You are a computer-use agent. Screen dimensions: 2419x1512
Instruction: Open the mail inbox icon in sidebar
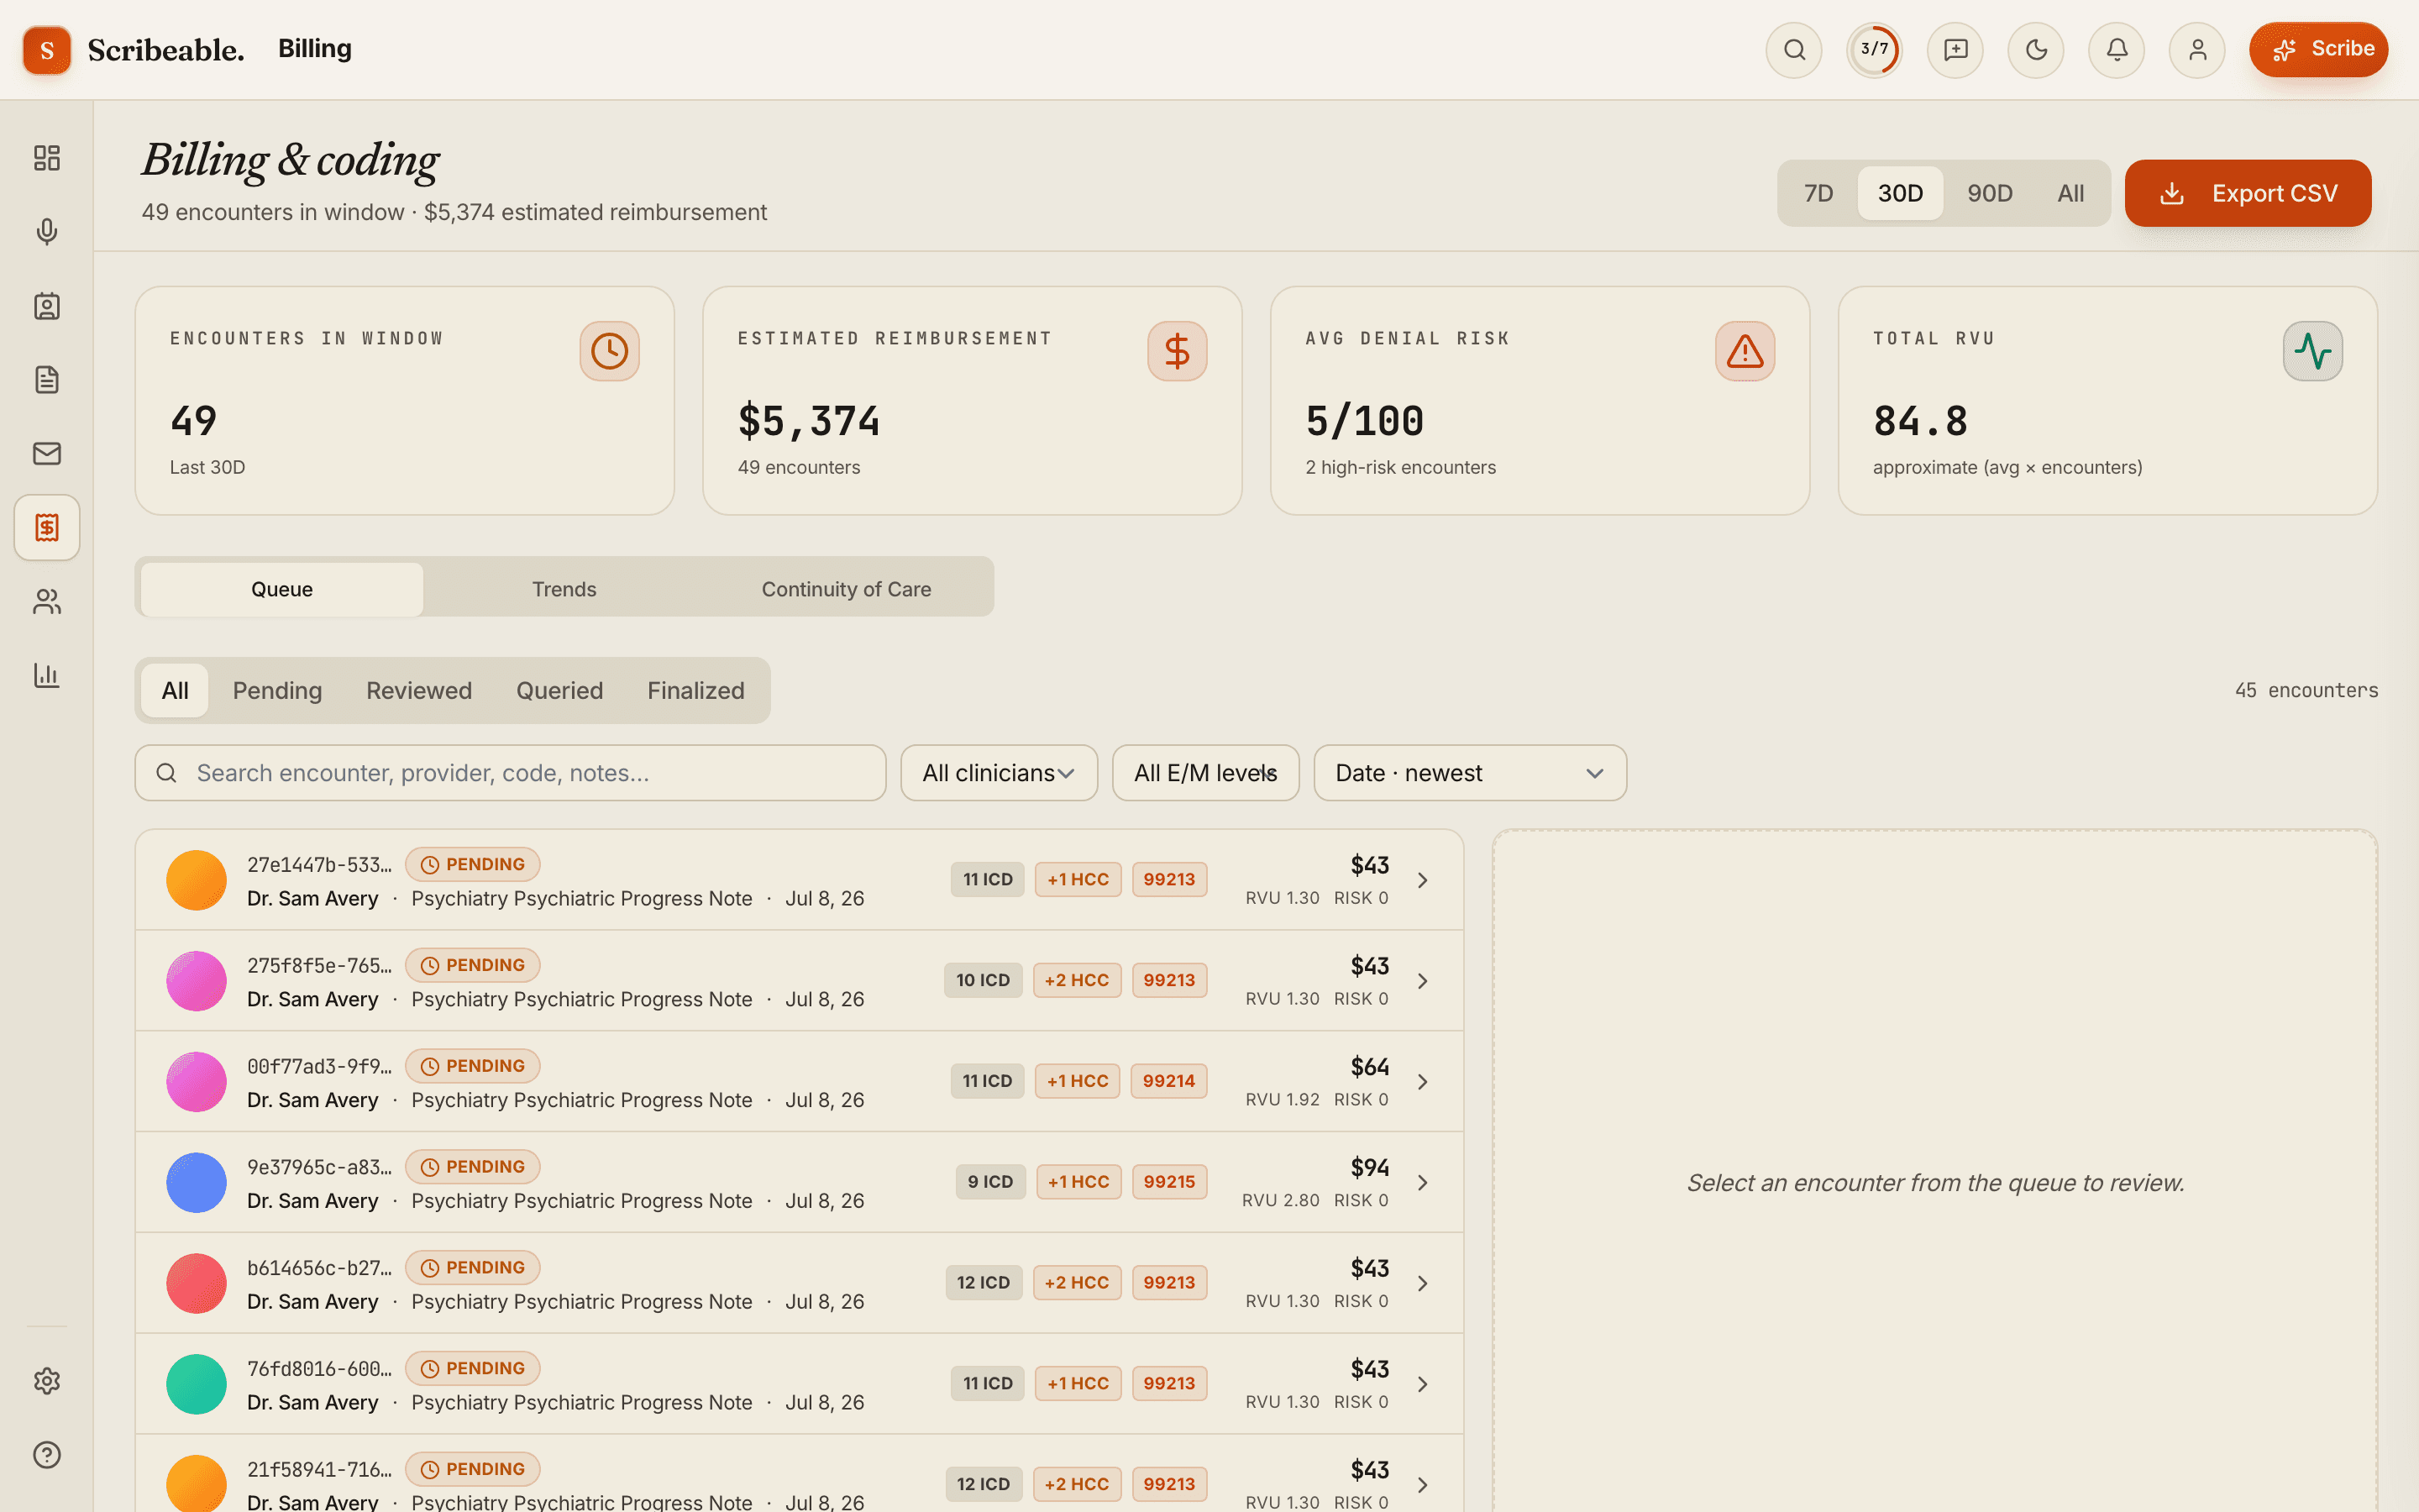47,454
